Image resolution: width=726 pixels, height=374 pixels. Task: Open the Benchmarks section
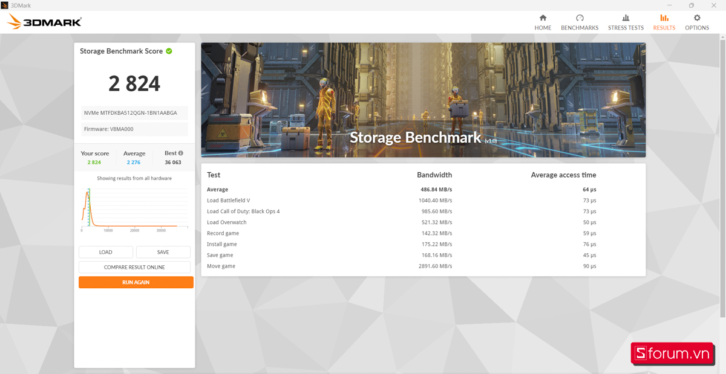pos(579,22)
